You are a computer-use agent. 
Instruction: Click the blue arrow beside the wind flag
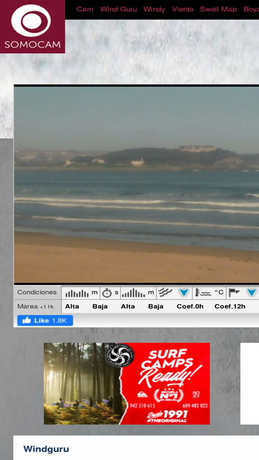pos(251,292)
